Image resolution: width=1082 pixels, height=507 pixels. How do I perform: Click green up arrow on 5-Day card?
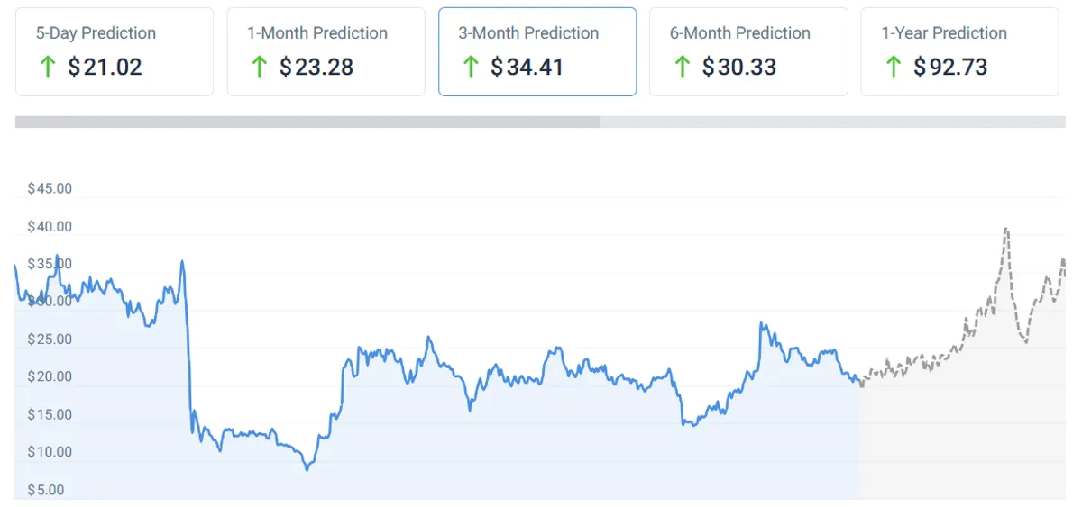pyautogui.click(x=48, y=67)
